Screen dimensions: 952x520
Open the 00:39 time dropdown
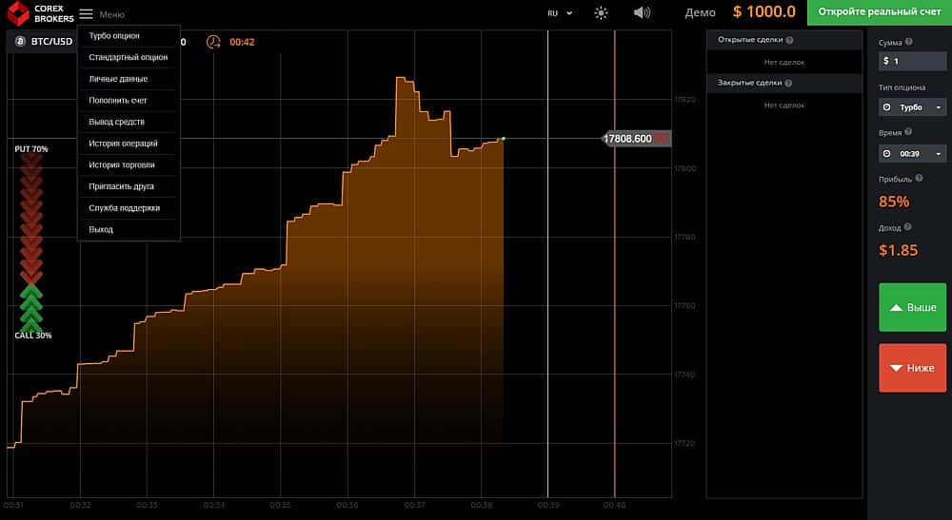click(912, 154)
